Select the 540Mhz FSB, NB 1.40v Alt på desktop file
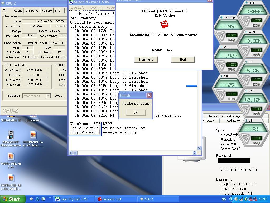Screen dimensions: 270x203 [11, 182]
